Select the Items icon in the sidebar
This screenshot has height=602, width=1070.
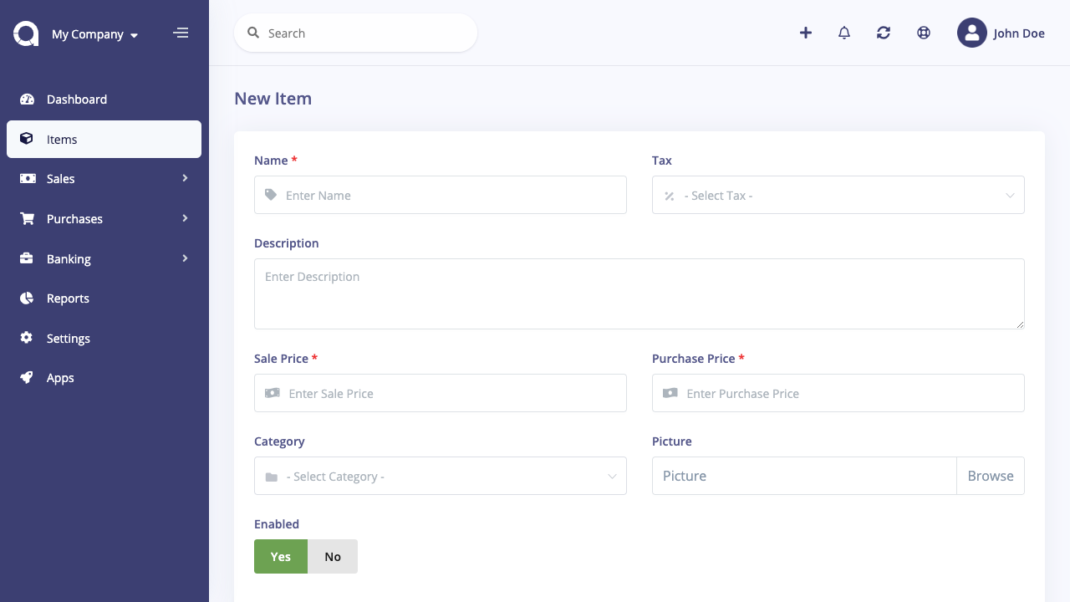[x=27, y=139]
